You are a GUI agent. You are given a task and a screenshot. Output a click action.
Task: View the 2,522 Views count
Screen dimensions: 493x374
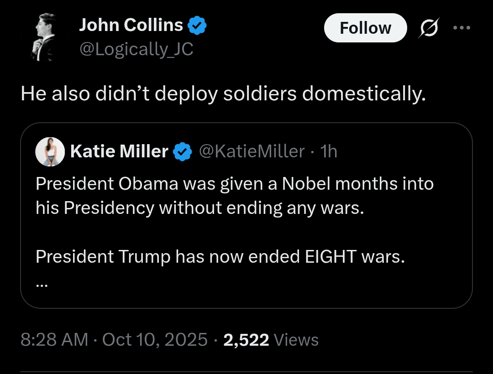pos(271,340)
